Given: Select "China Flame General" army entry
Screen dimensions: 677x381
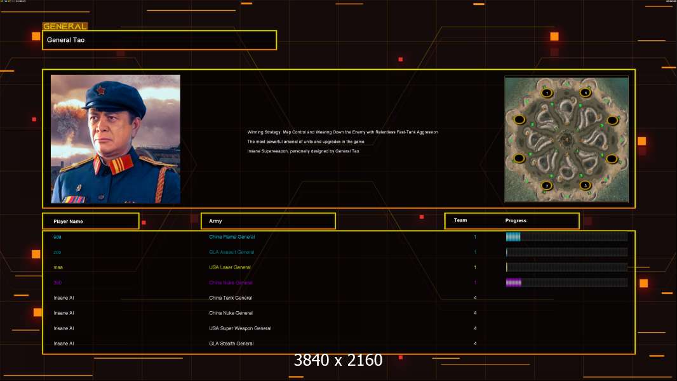Looking at the screenshot, I should pos(232,237).
